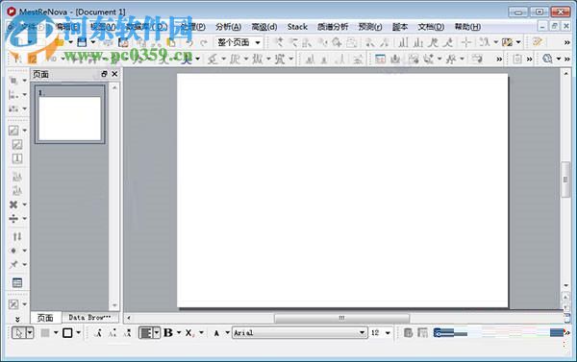Open the 高级(d) menu
The height and width of the screenshot is (362, 577).
263,27
